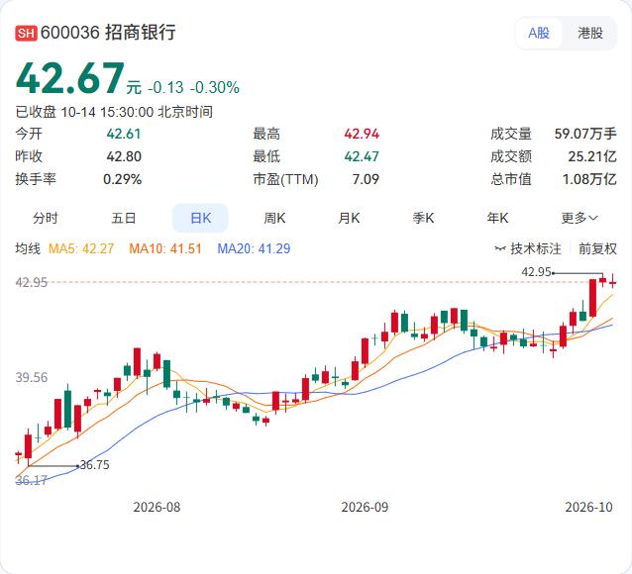Click the 36.17 price axis label

[x=32, y=480]
